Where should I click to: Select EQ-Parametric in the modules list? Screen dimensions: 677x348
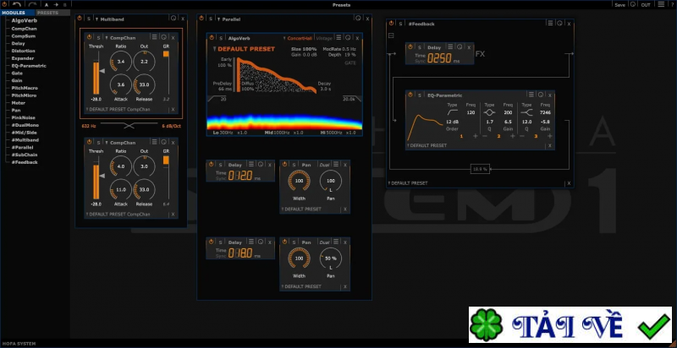coord(29,66)
